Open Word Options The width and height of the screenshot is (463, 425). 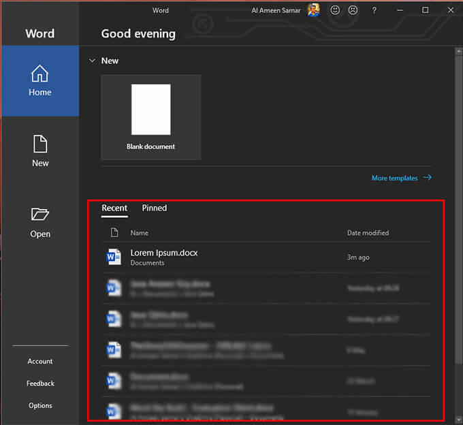(x=40, y=405)
